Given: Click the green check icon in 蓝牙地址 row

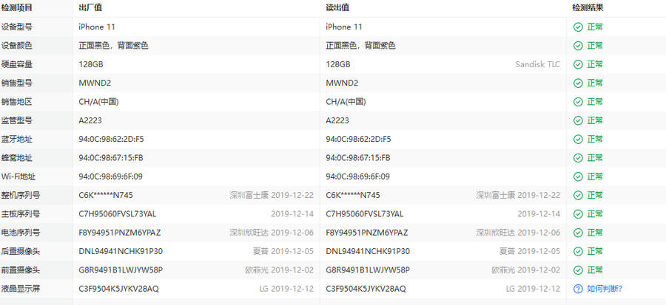Looking at the screenshot, I should coord(578,139).
